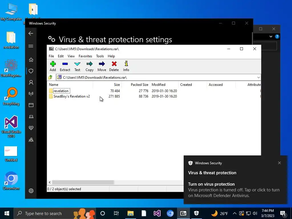Open Visual Studio from the taskbar
Image resolution: width=292 pixels, height=219 pixels.
(157, 213)
